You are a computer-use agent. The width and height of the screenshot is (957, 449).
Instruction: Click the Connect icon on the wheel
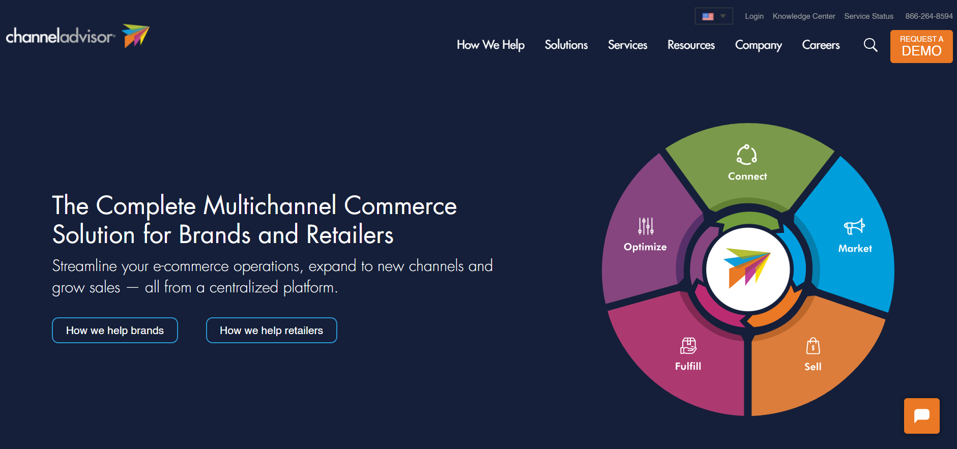tap(747, 155)
